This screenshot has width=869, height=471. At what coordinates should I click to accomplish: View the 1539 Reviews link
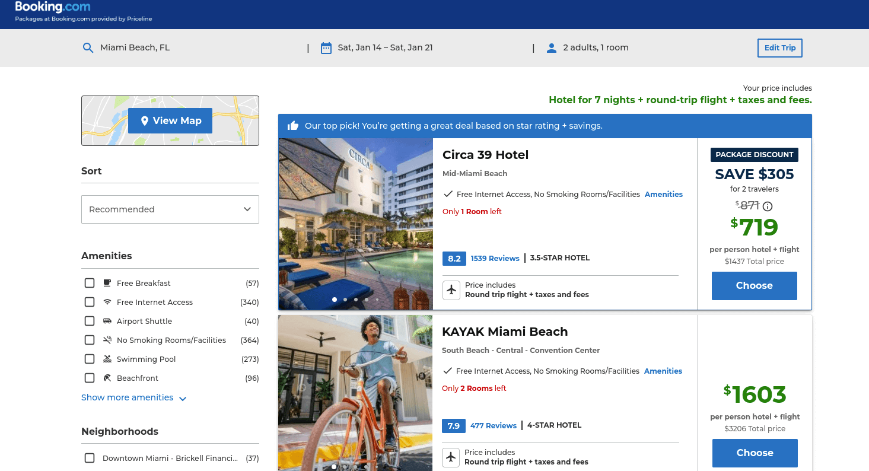tap(495, 259)
